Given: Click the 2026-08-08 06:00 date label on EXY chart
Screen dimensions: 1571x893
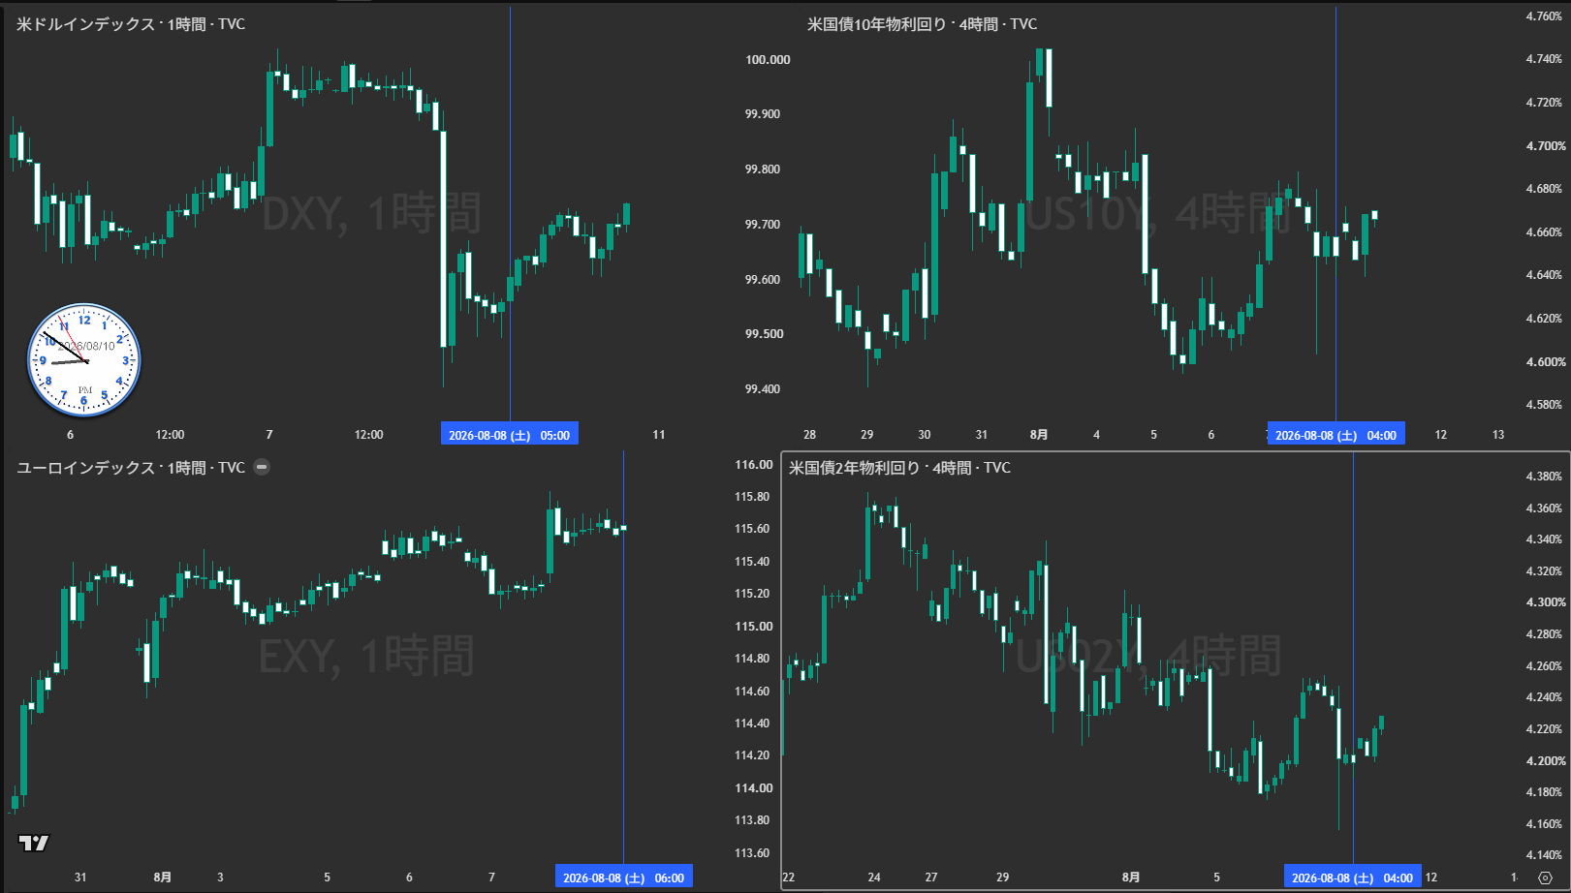Looking at the screenshot, I should coord(623,878).
